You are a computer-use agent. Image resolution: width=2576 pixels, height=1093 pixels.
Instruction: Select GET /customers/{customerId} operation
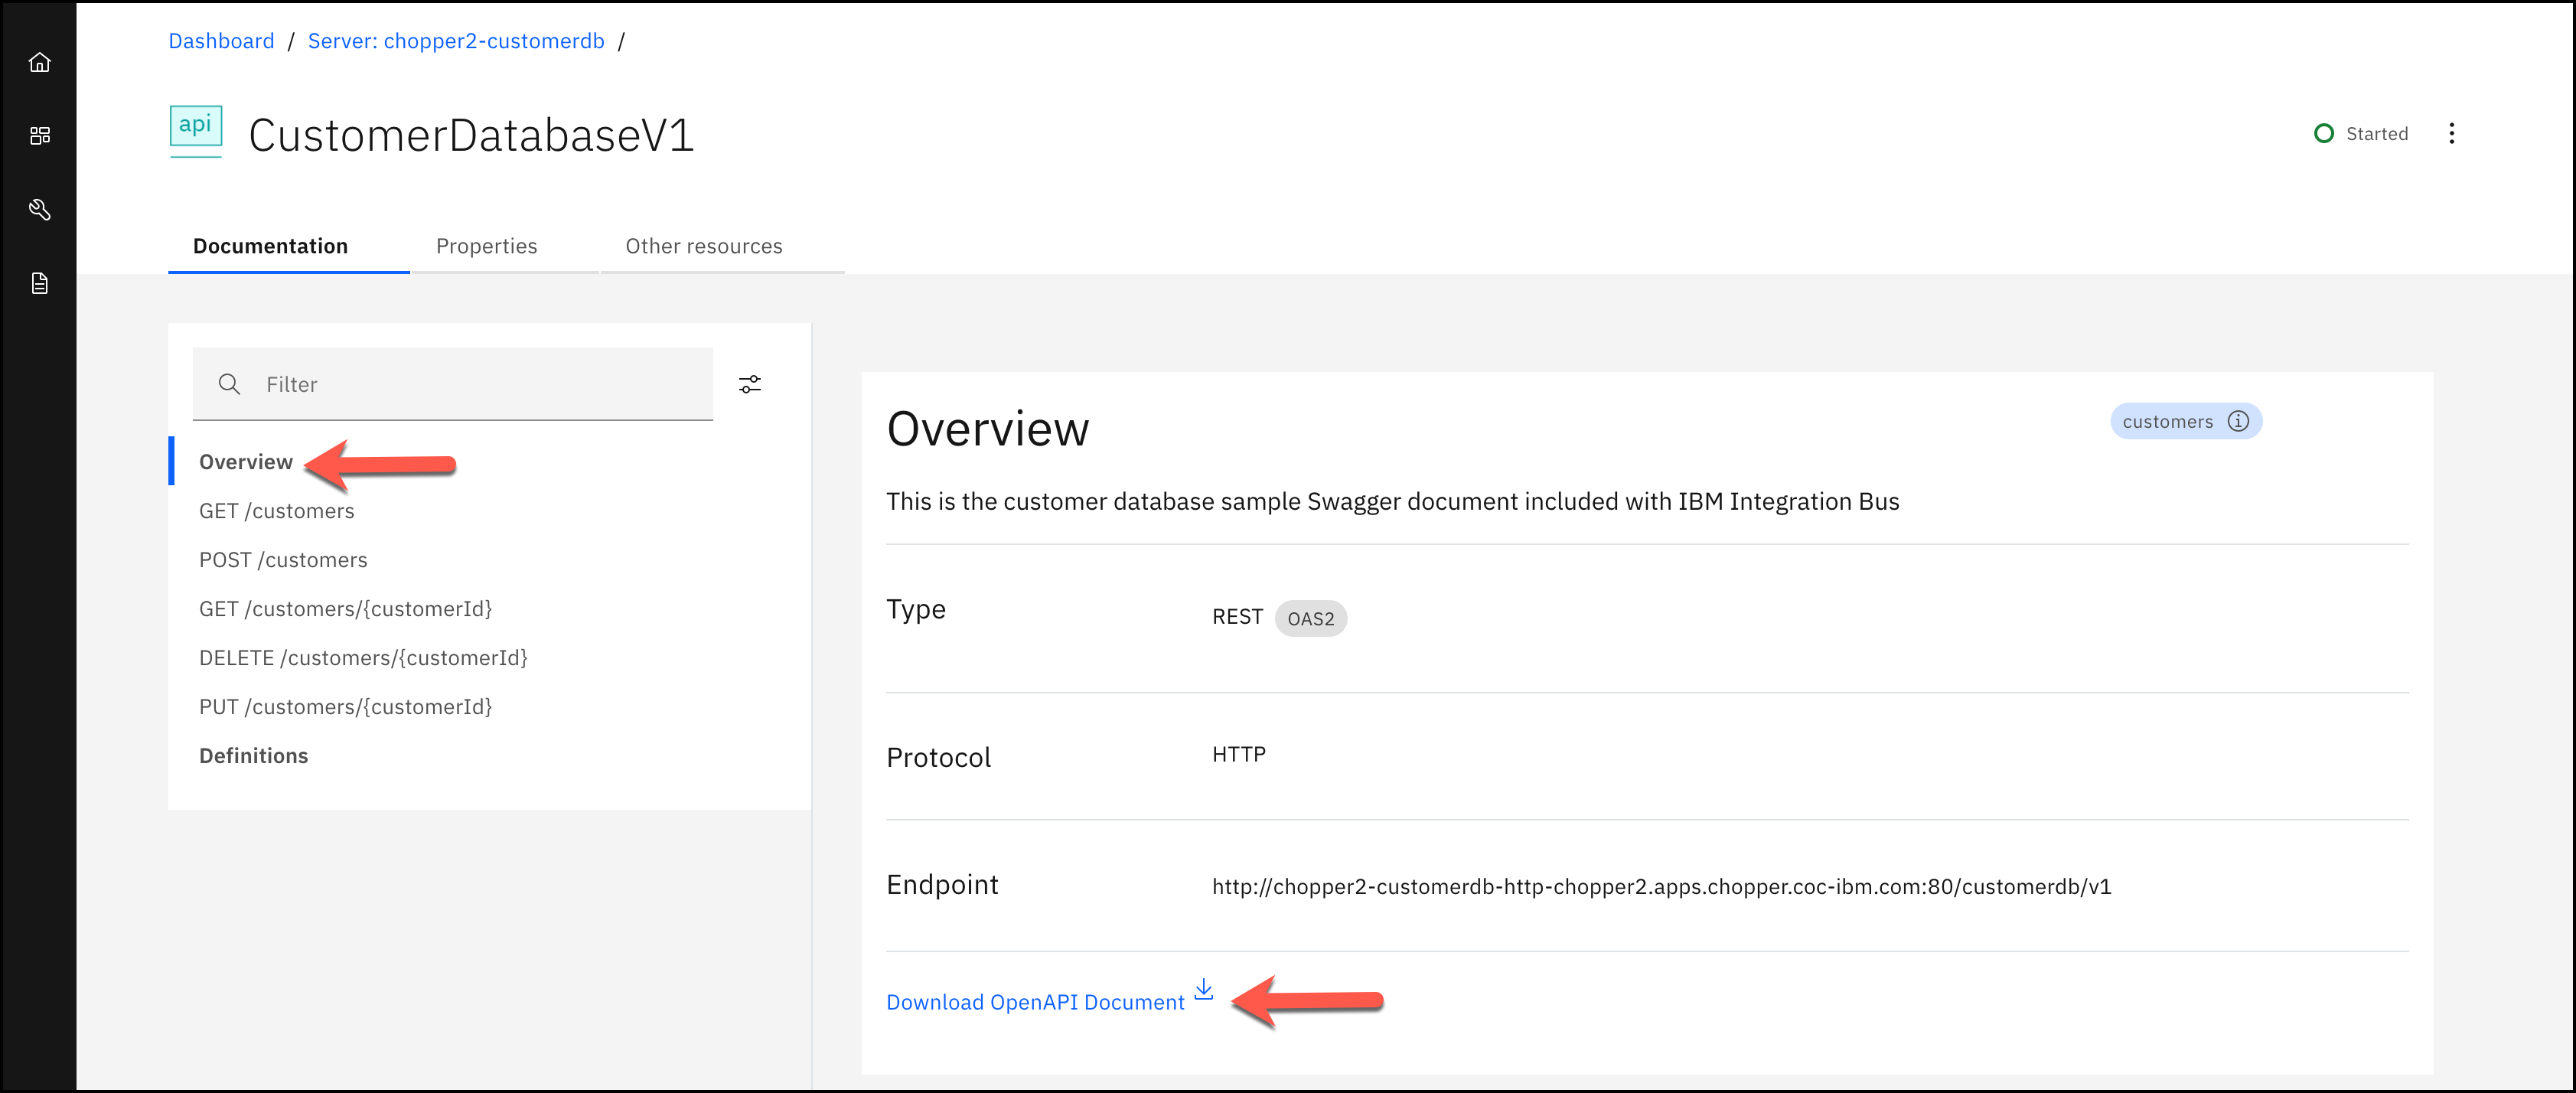[x=345, y=610]
